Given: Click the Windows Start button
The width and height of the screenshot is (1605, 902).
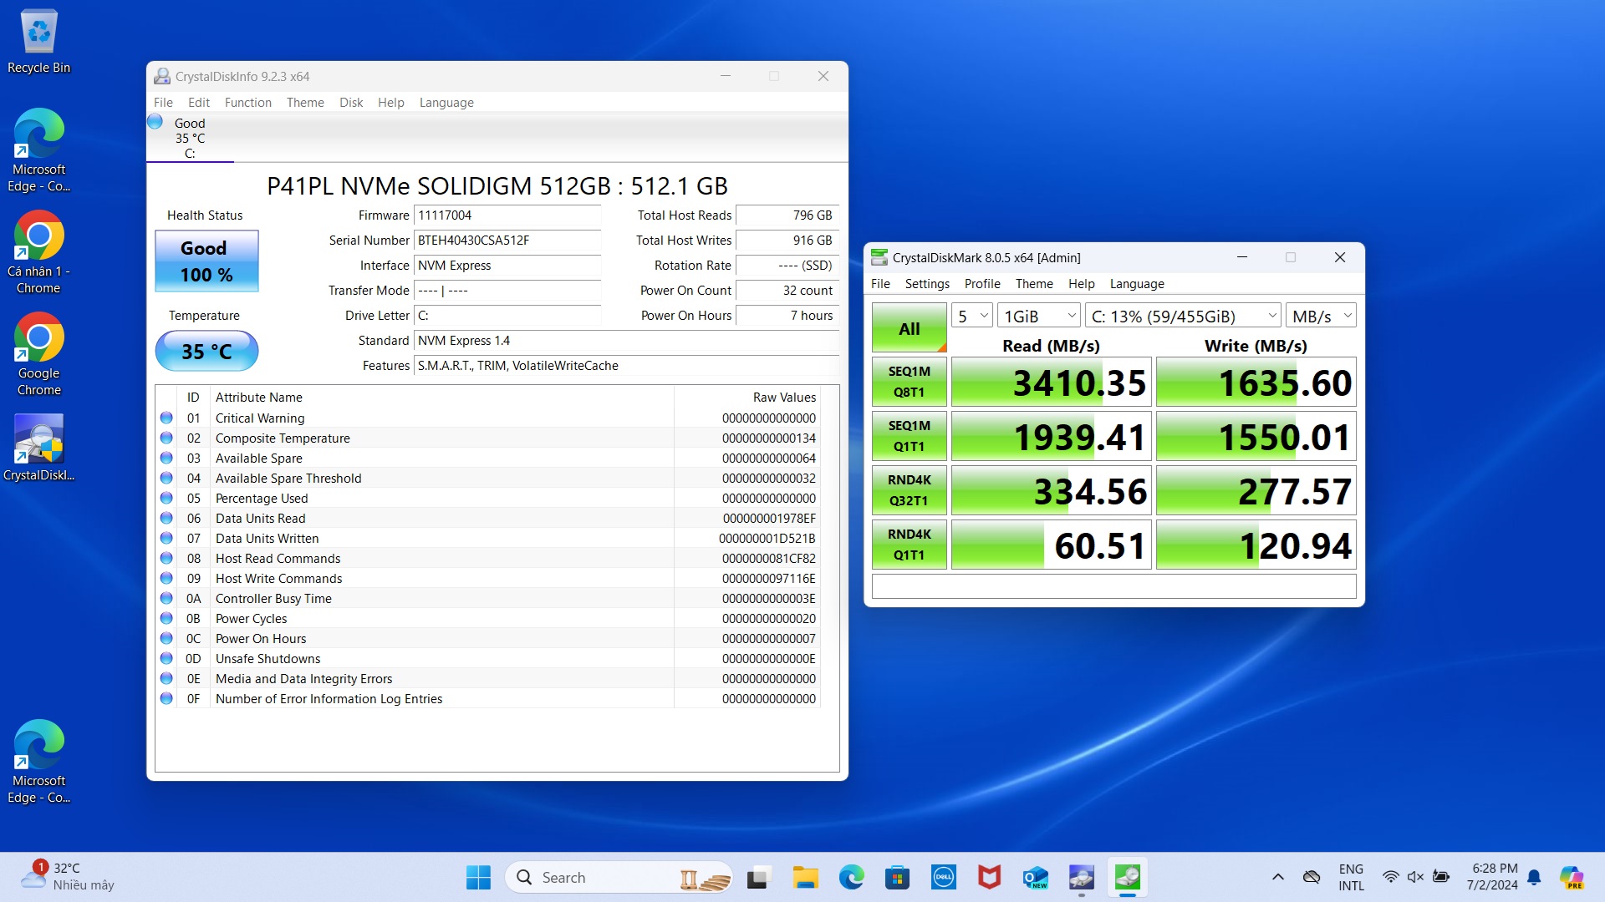Looking at the screenshot, I should click(478, 878).
